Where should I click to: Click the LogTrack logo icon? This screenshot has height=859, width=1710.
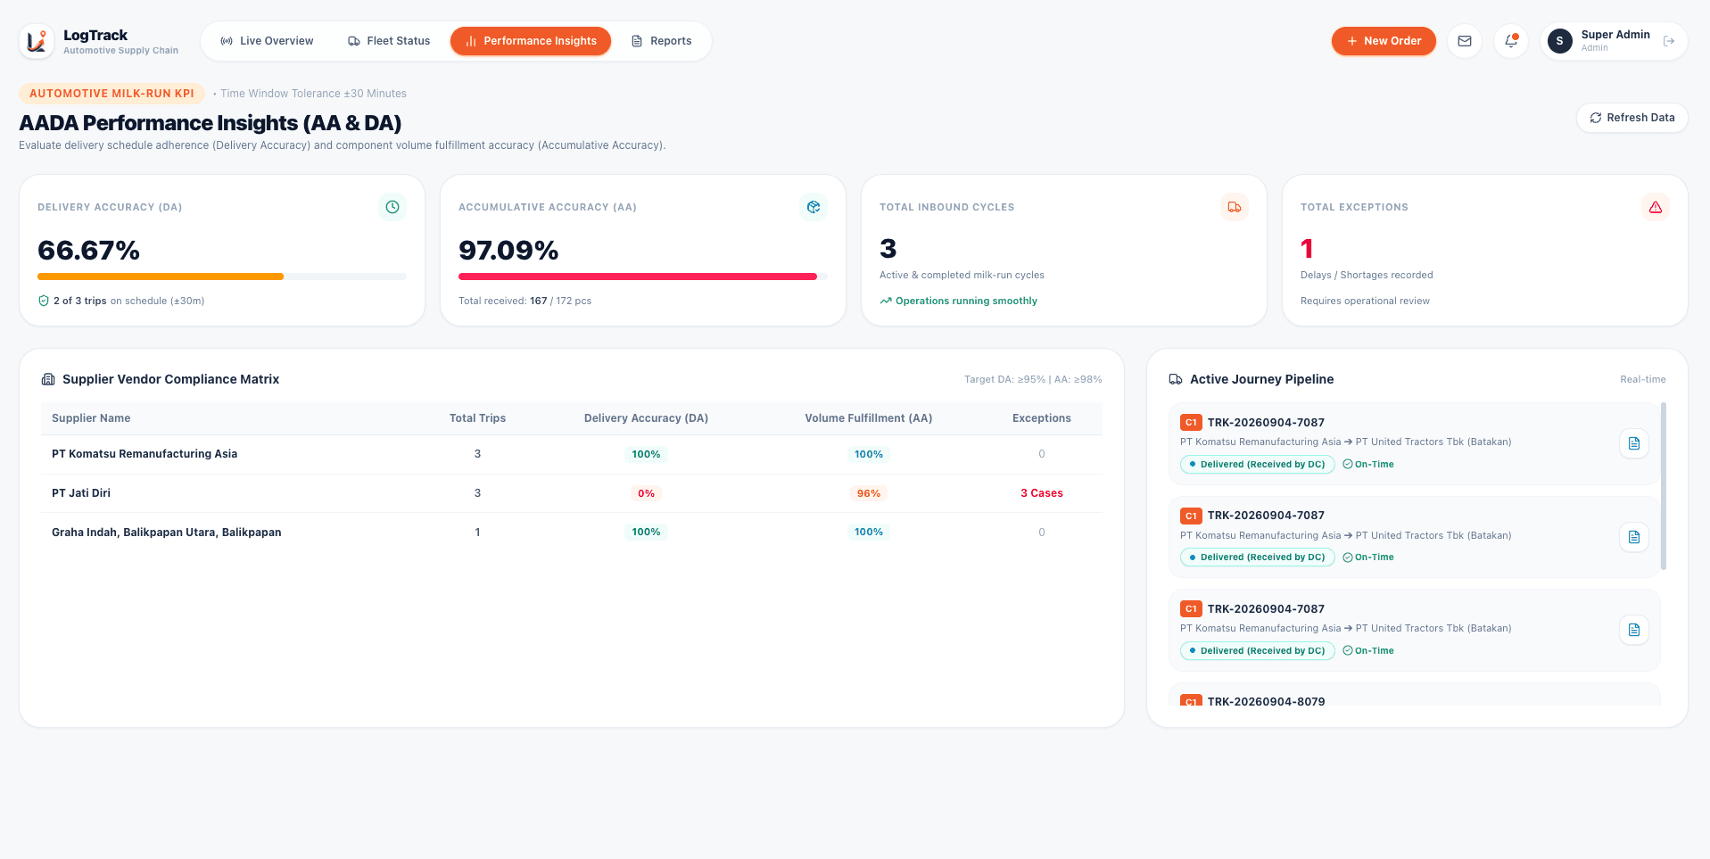(37, 41)
